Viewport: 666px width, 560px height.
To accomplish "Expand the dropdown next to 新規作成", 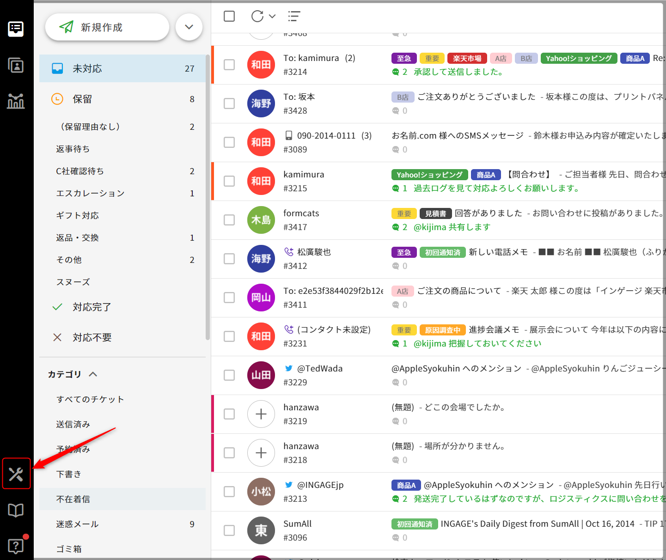I will 189,27.
